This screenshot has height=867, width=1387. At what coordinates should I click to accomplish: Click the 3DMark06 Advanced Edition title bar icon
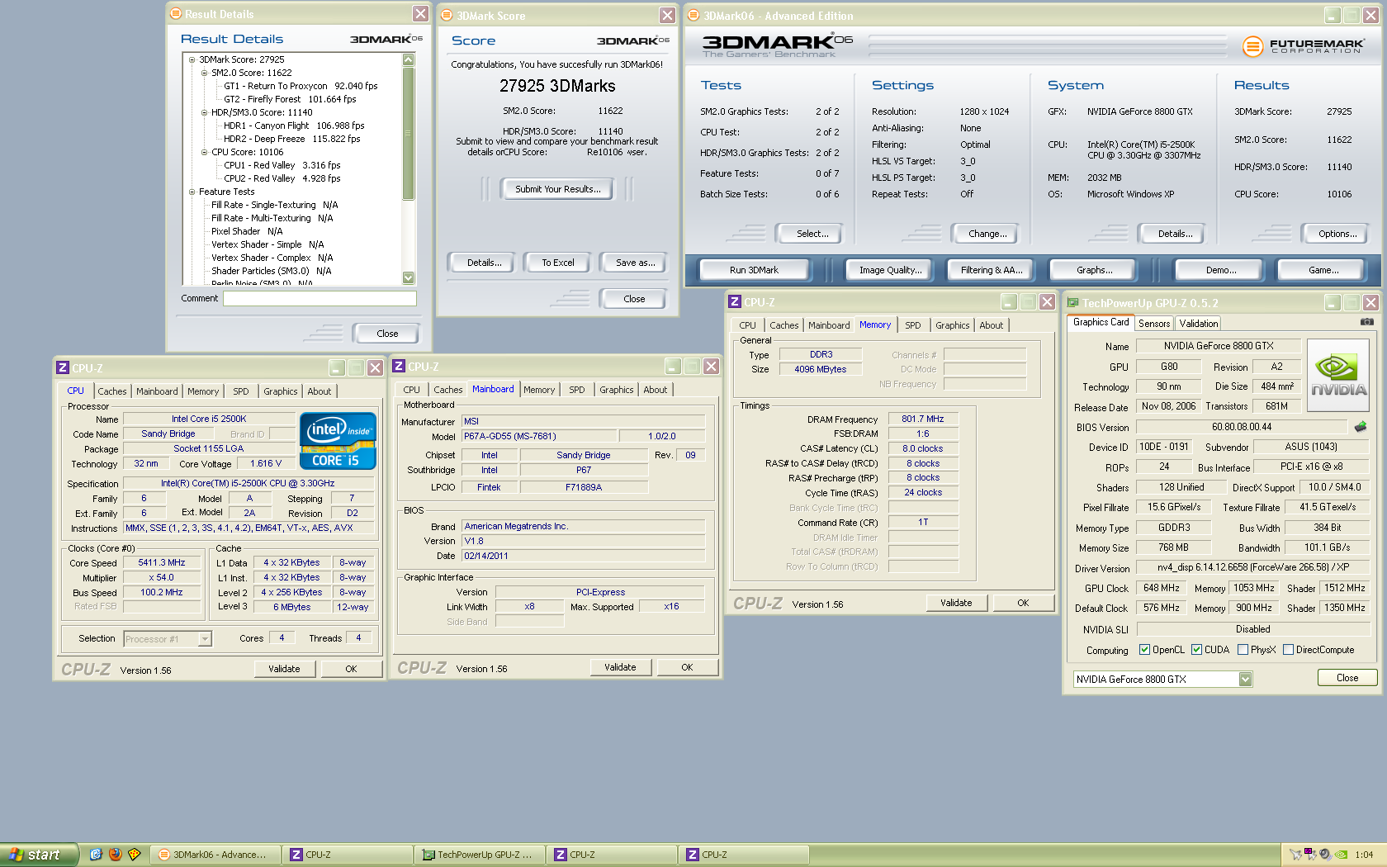(x=693, y=15)
